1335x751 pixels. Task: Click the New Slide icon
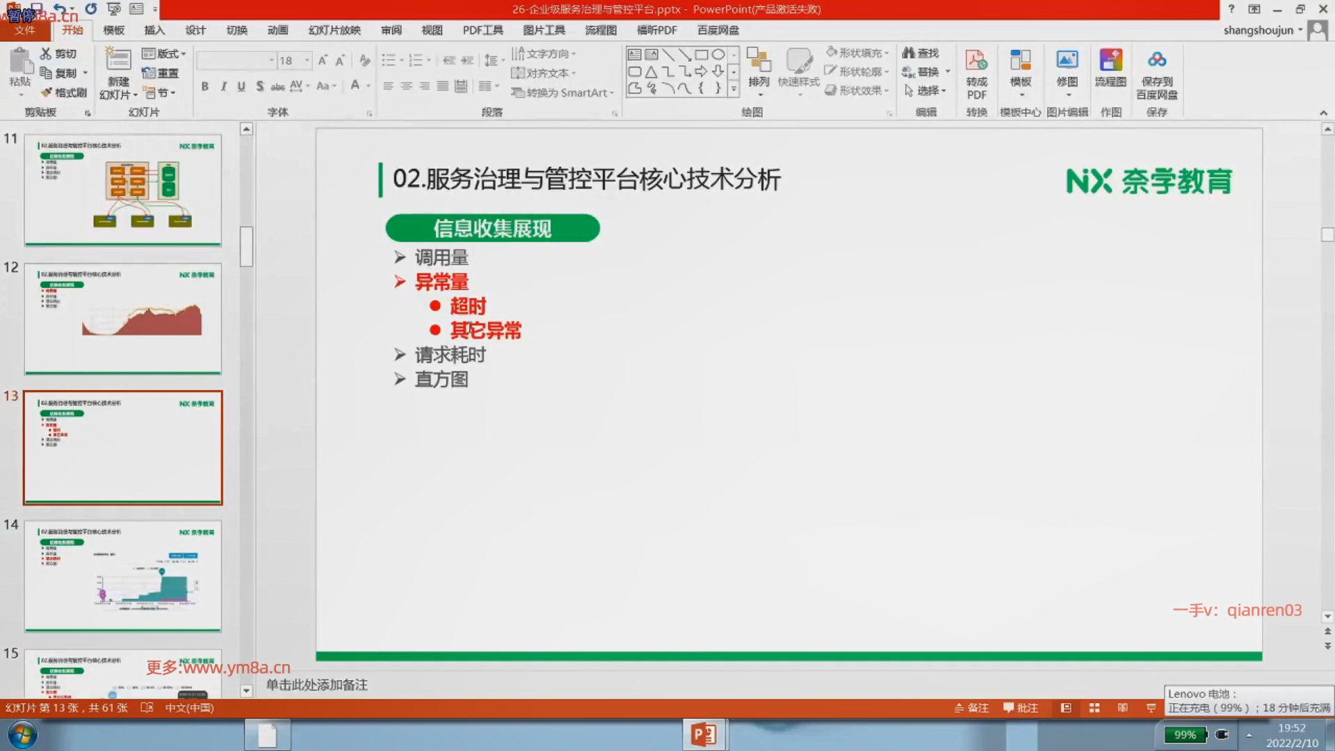[x=118, y=61]
